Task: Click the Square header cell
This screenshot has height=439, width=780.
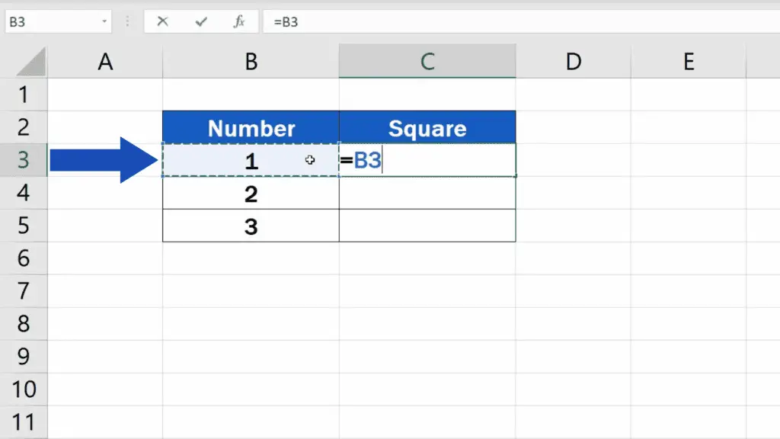Action: click(x=427, y=127)
